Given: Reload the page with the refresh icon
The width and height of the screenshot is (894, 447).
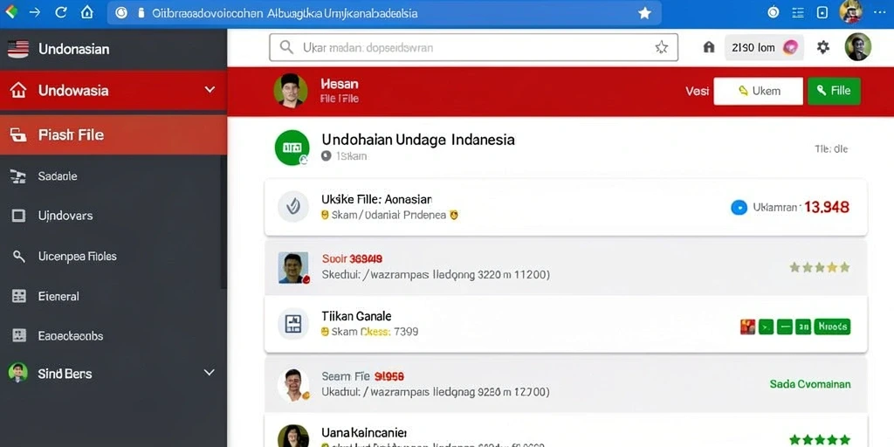Looking at the screenshot, I should (x=61, y=12).
